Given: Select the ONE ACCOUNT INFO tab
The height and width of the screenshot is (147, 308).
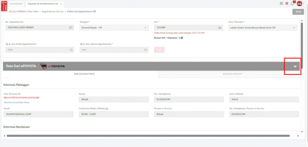Looking at the screenshot, I should click(84, 74).
